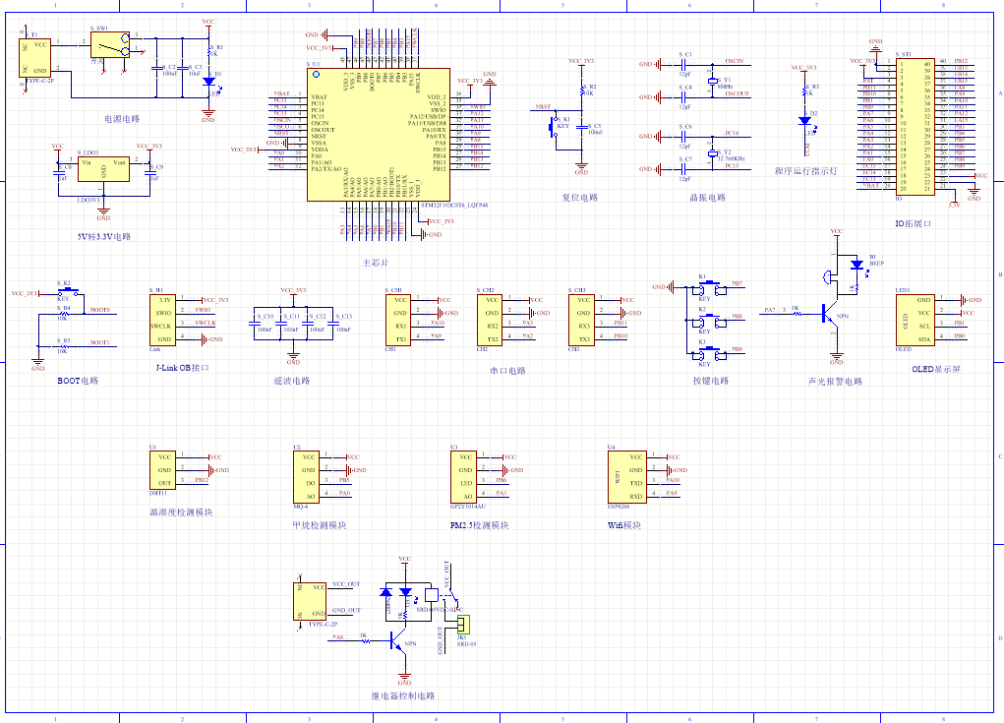The width and height of the screenshot is (1004, 723).
Task: Click the SWCLK net label on the J-Link header
Action: (206, 323)
